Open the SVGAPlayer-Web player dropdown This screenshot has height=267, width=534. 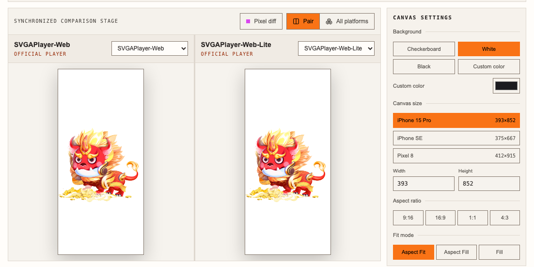coord(150,48)
